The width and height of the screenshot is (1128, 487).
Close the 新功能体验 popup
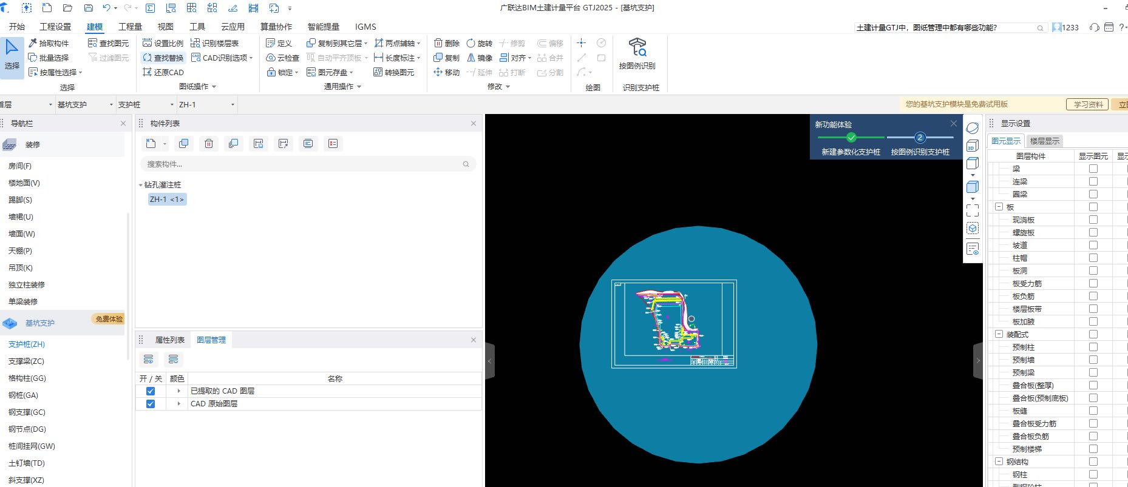click(953, 124)
